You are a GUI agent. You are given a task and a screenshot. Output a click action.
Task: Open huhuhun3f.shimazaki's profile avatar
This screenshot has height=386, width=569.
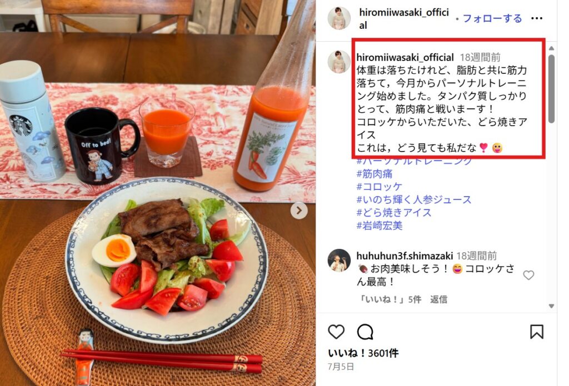point(339,260)
